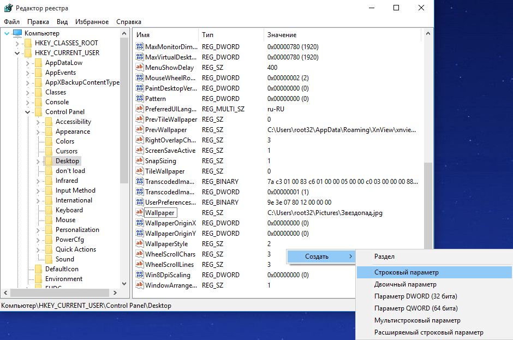513x340 pixels.
Task: Select the WallpaperStyle value row
Action: (x=166, y=244)
